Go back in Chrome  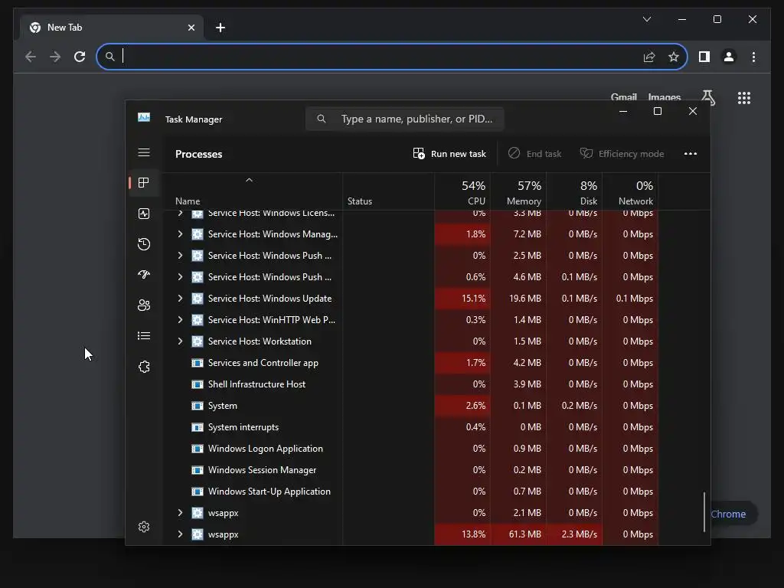tap(31, 57)
